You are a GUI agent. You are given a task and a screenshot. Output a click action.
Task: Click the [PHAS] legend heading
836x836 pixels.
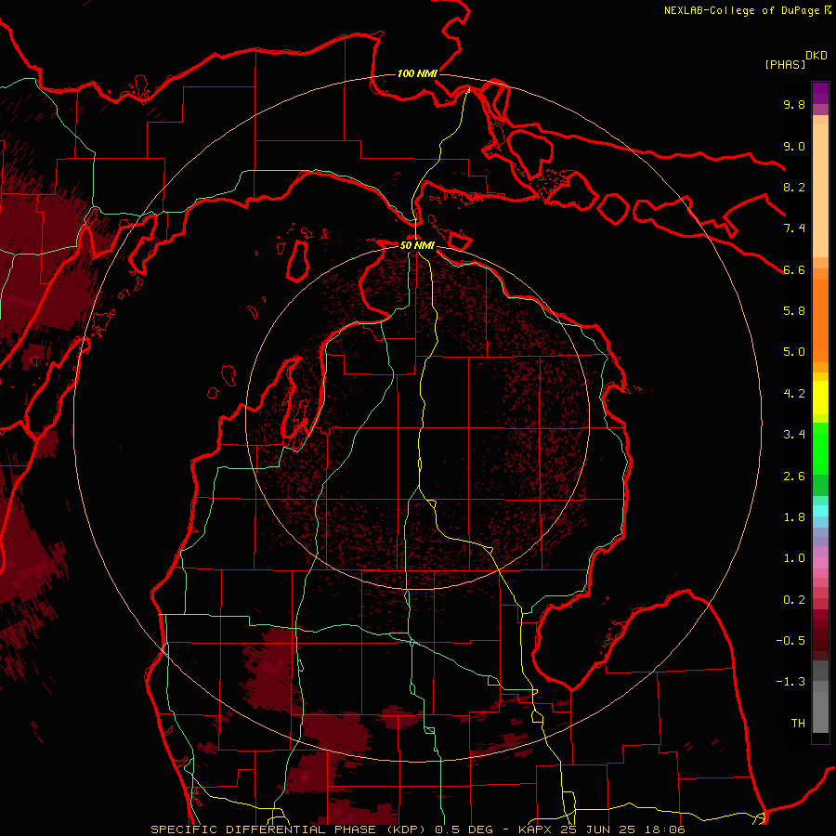[x=785, y=64]
